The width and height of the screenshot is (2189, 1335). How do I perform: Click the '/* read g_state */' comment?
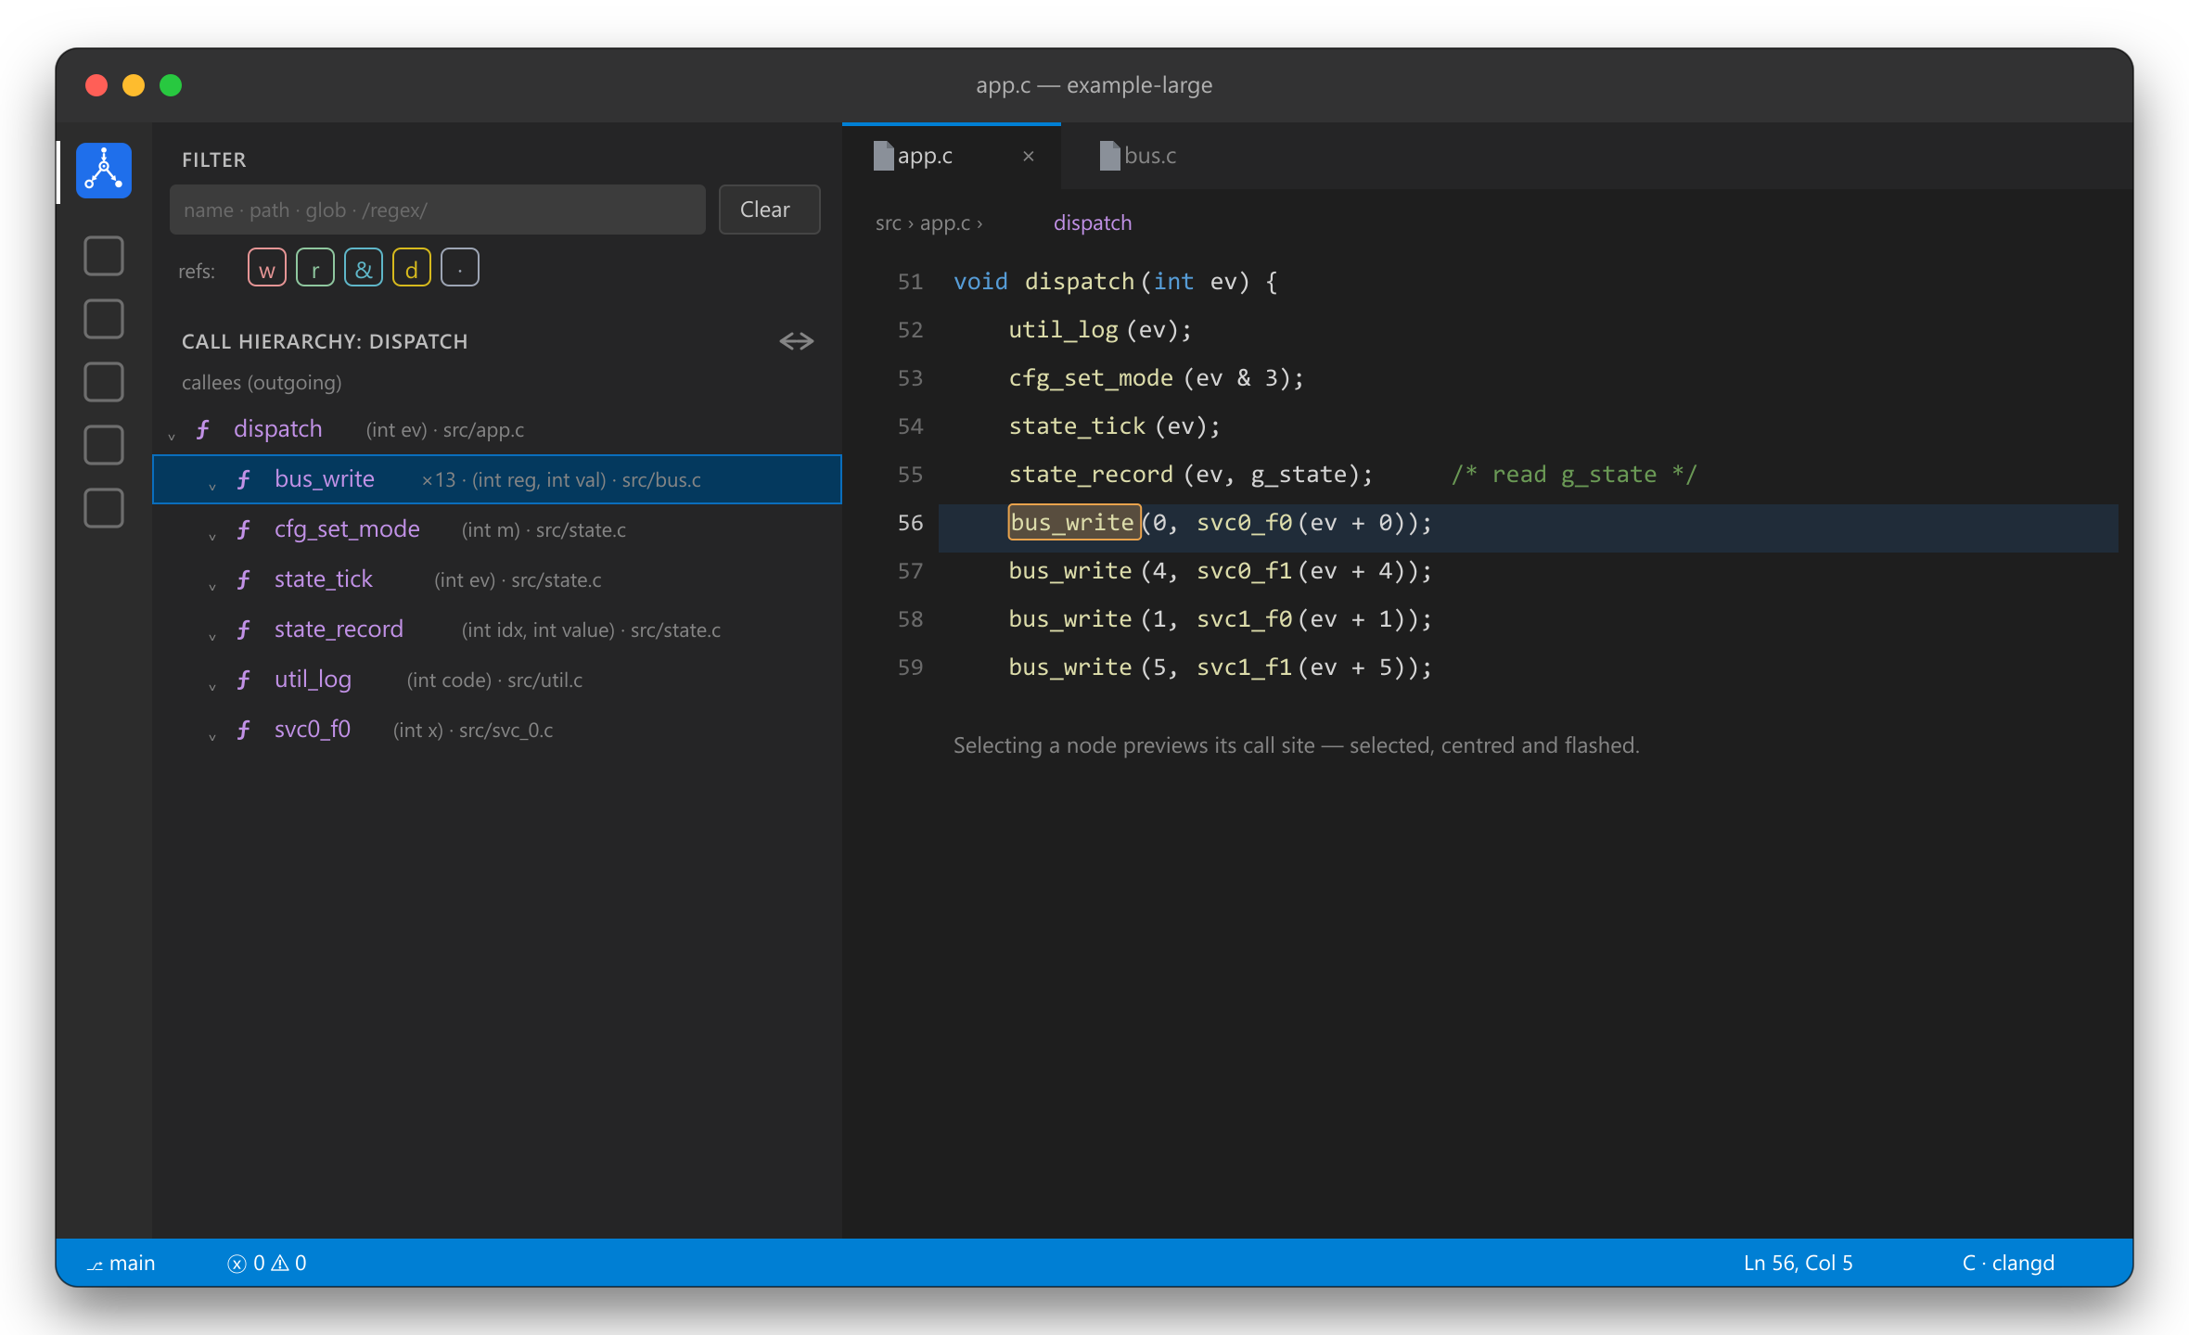pos(1574,474)
